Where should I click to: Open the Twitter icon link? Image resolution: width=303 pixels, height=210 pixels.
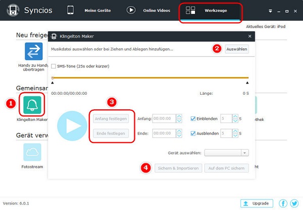click(294, 203)
